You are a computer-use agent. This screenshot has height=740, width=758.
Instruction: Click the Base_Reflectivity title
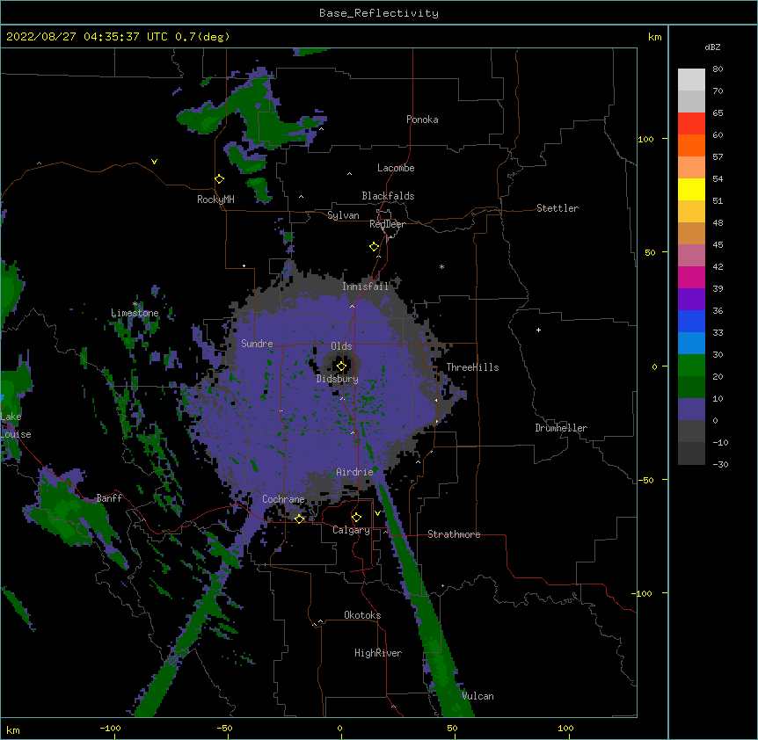click(x=379, y=13)
